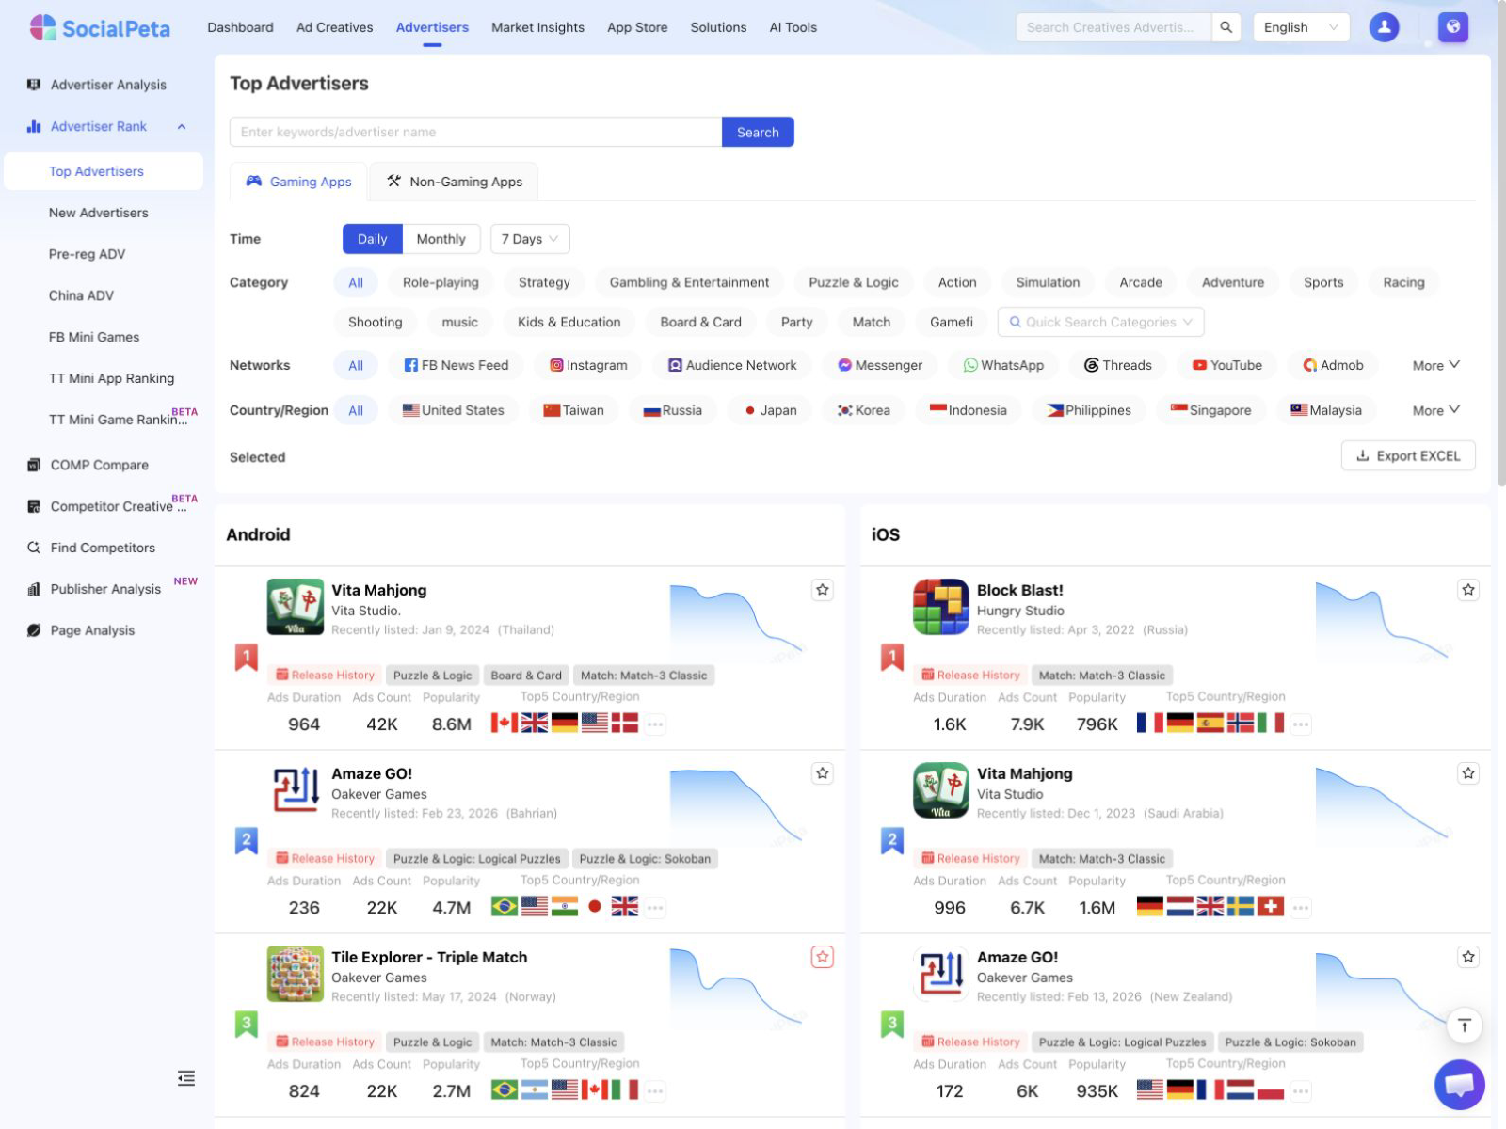Open the globe app icon in header
Image resolution: width=1506 pixels, height=1129 pixels.
click(1452, 27)
